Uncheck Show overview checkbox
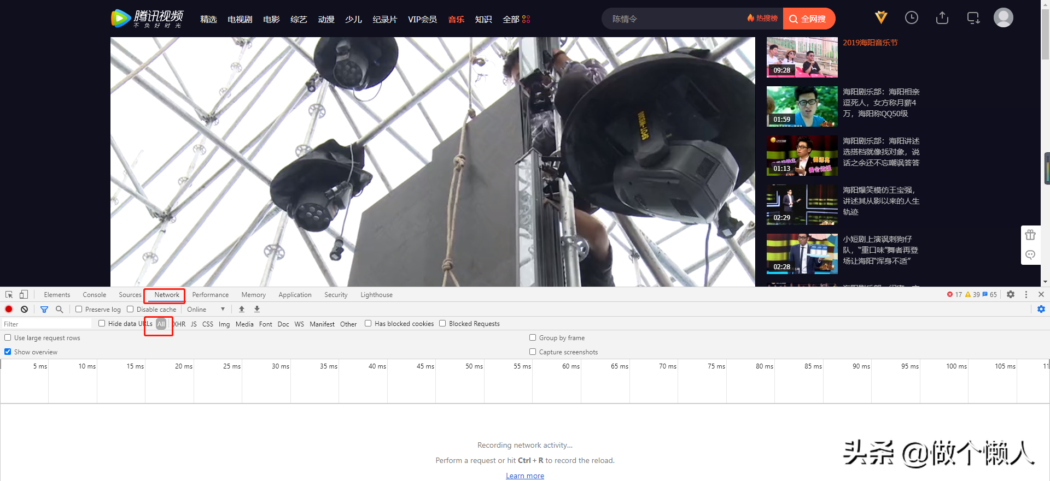1050x481 pixels. click(8, 352)
